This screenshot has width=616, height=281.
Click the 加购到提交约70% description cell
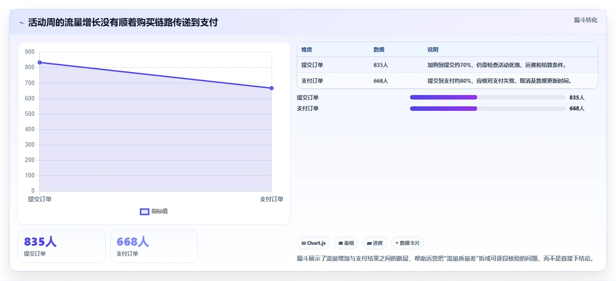497,65
